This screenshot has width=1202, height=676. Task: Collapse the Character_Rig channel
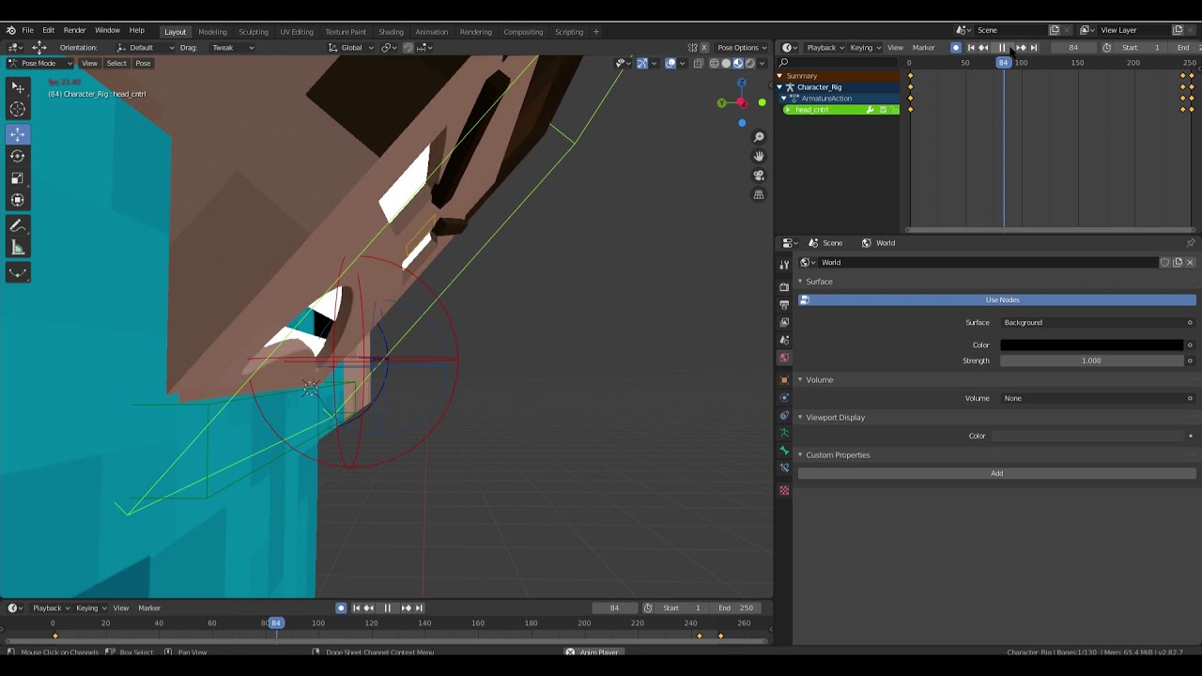pyautogui.click(x=779, y=87)
